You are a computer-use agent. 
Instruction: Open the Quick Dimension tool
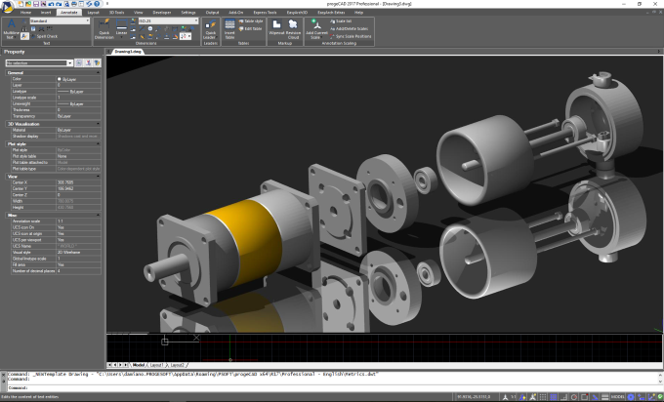coord(104,28)
